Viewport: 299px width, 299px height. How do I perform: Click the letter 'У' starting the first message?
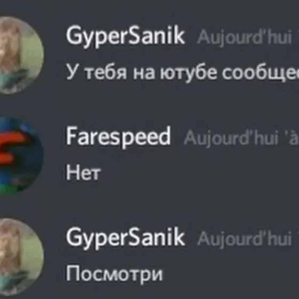pyautogui.click(x=72, y=72)
